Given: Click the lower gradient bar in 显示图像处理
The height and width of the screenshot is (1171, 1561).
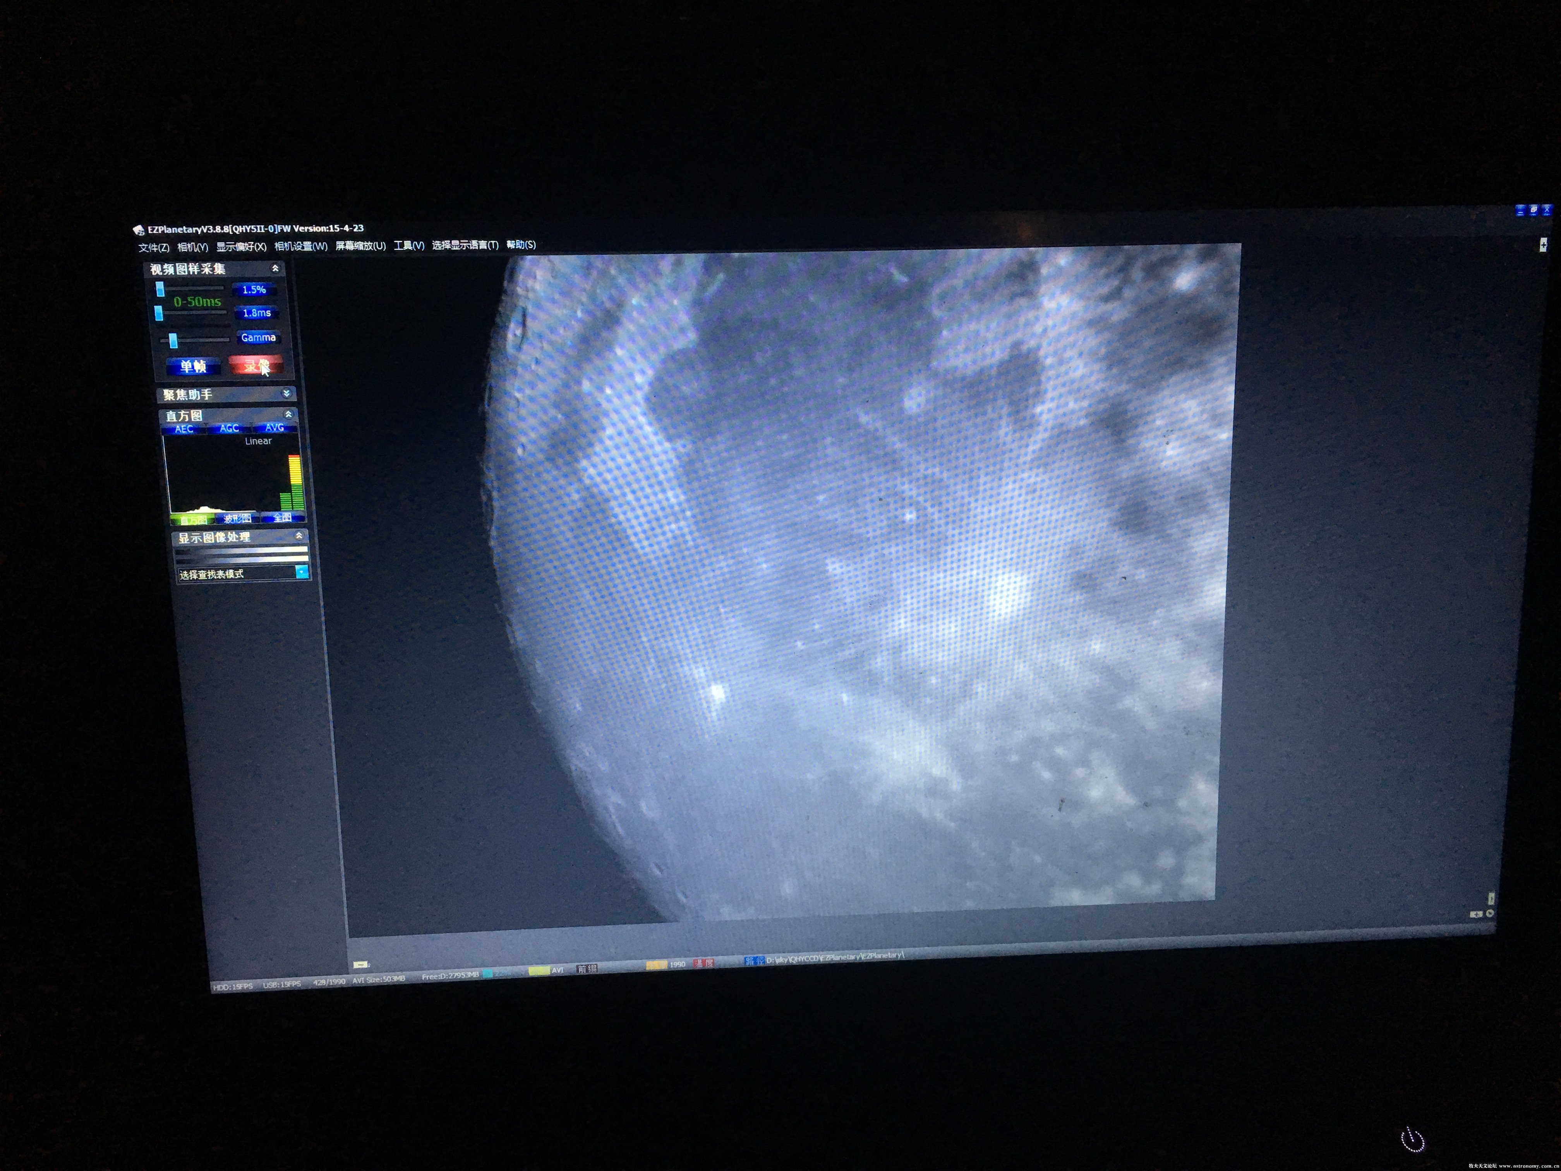Looking at the screenshot, I should pos(242,559).
